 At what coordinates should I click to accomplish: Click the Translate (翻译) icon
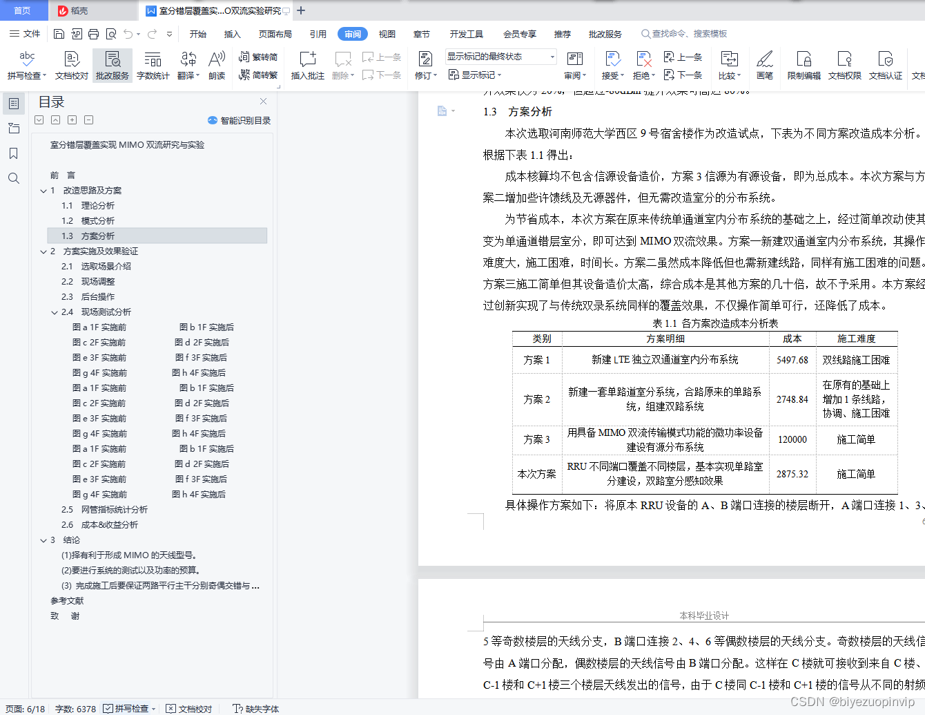tap(188, 66)
